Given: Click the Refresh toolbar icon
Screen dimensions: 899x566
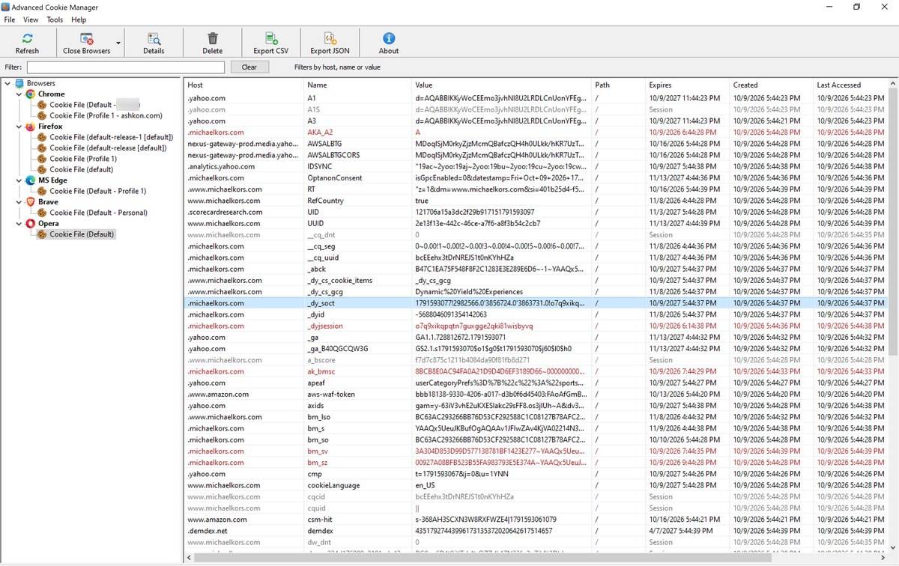Looking at the screenshot, I should point(27,38).
